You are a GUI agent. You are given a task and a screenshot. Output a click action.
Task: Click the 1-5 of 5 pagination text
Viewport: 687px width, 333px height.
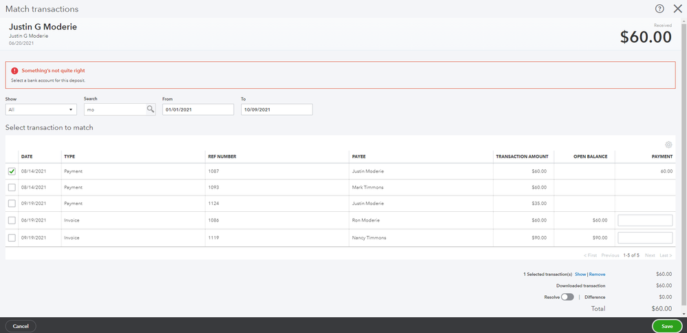click(x=631, y=255)
